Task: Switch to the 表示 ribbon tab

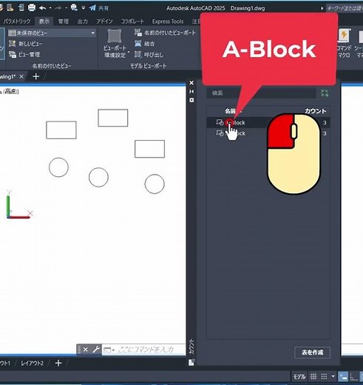Action: tap(44, 21)
